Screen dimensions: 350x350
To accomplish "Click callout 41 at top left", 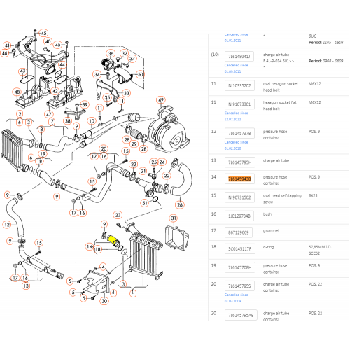I will [x=8, y=45].
